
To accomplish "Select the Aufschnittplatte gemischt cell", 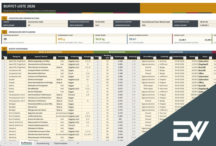I will point(41,125).
